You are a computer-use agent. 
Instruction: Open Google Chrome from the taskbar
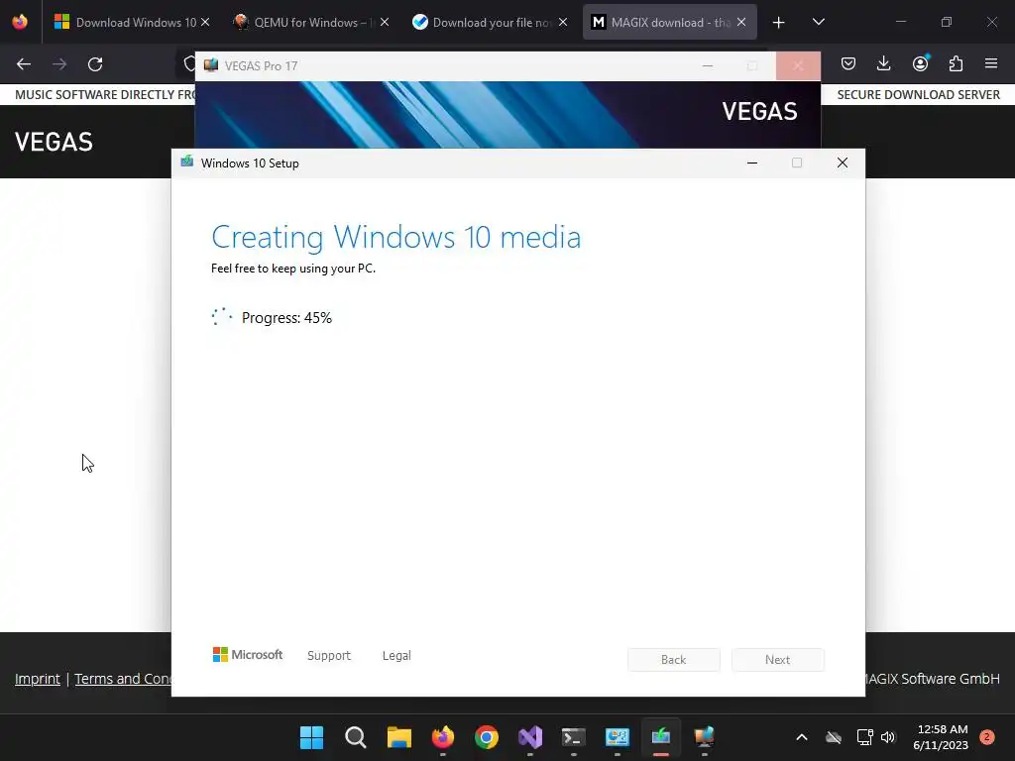[x=486, y=737]
